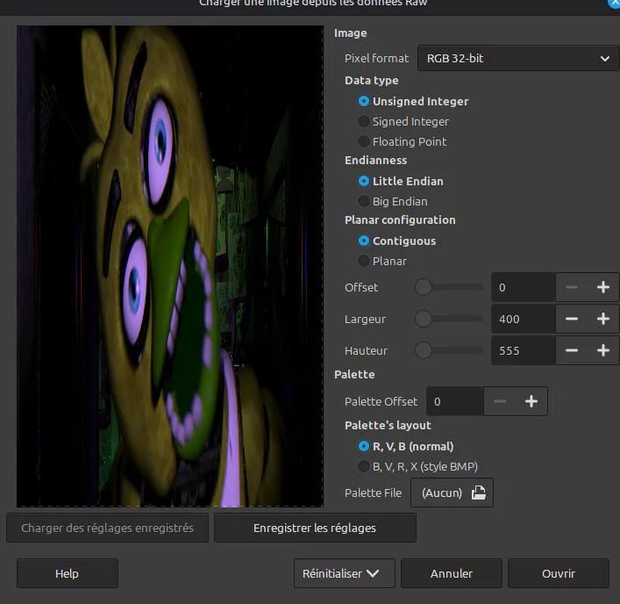
Task: Click the Help button
Action: coord(68,573)
